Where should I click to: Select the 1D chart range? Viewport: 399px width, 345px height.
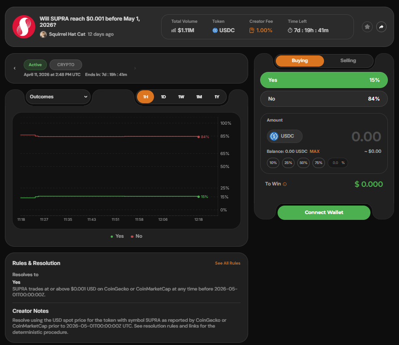(x=163, y=97)
